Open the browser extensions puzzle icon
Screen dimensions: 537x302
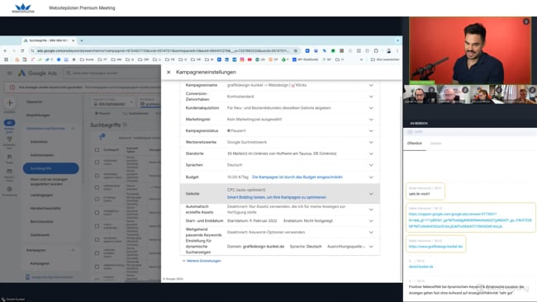click(376, 50)
